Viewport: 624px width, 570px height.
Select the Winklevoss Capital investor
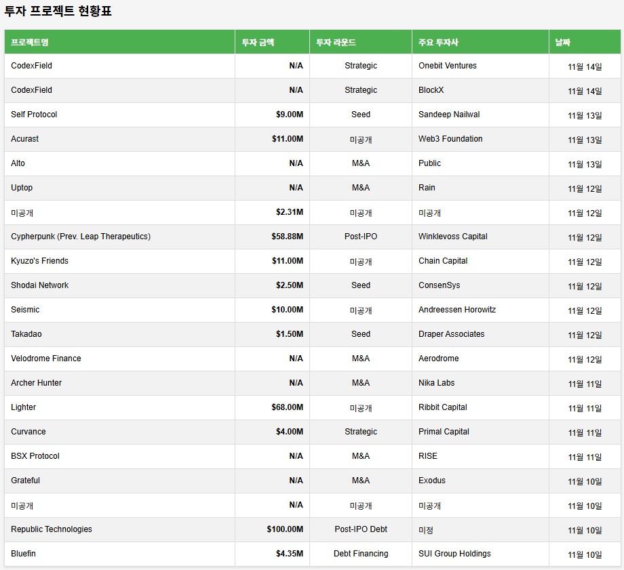click(x=453, y=237)
